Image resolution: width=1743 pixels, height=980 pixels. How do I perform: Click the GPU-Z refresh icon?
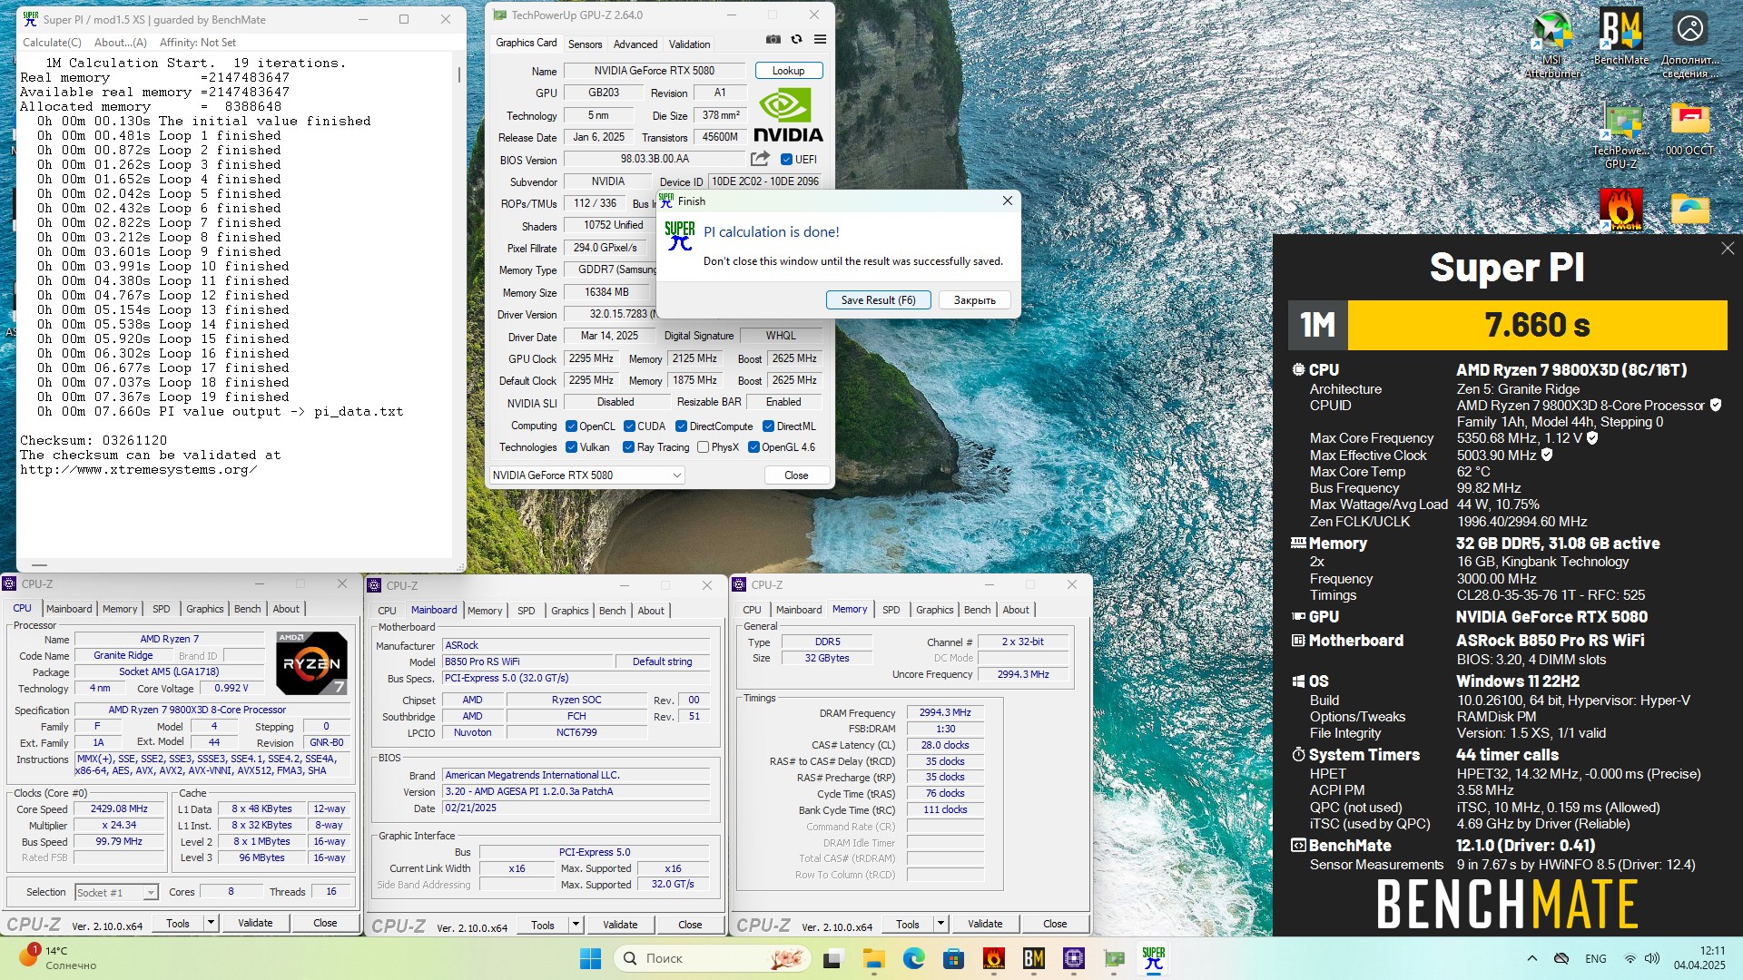(x=796, y=39)
